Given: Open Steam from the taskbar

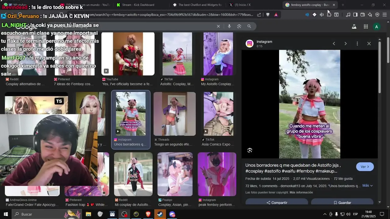Looking at the screenshot, I should (160, 214).
